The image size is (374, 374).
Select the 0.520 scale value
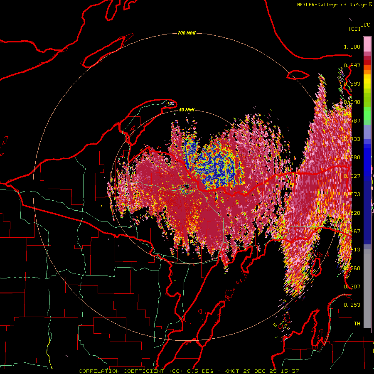pos(352,213)
